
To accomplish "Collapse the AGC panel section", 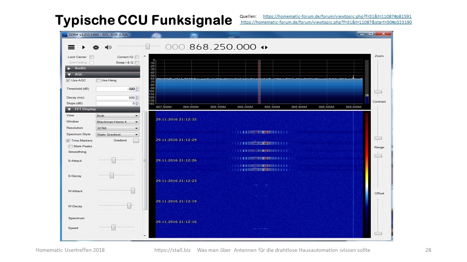I will (x=103, y=75).
